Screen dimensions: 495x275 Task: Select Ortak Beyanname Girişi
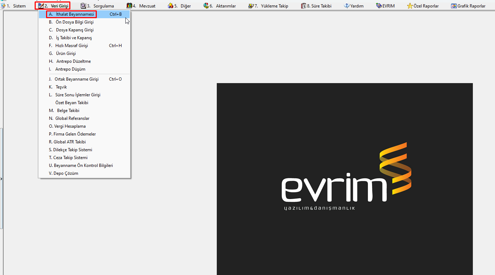click(85, 79)
